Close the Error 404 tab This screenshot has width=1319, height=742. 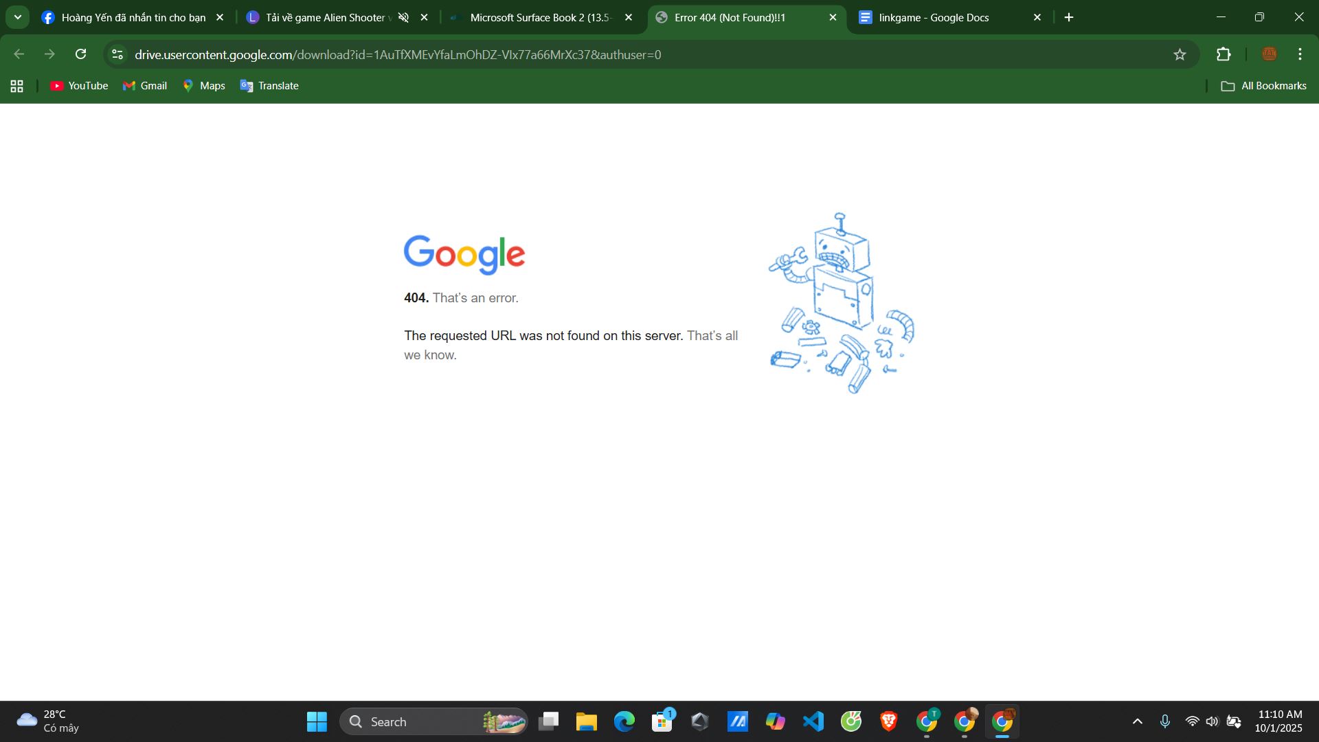(x=833, y=17)
